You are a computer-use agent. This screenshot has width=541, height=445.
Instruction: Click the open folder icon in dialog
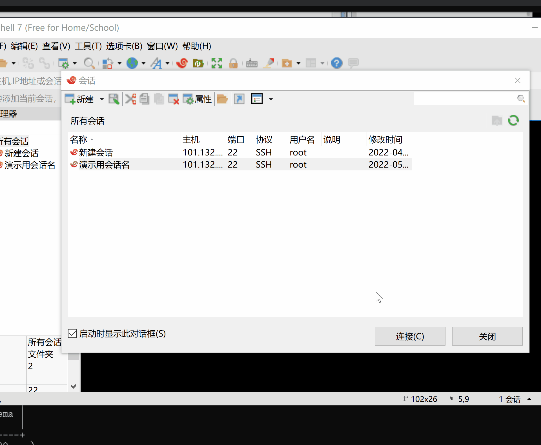point(222,99)
